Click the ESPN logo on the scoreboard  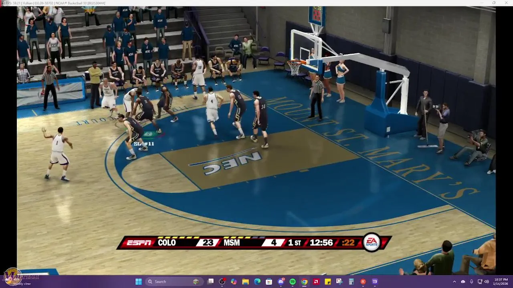coord(139,243)
